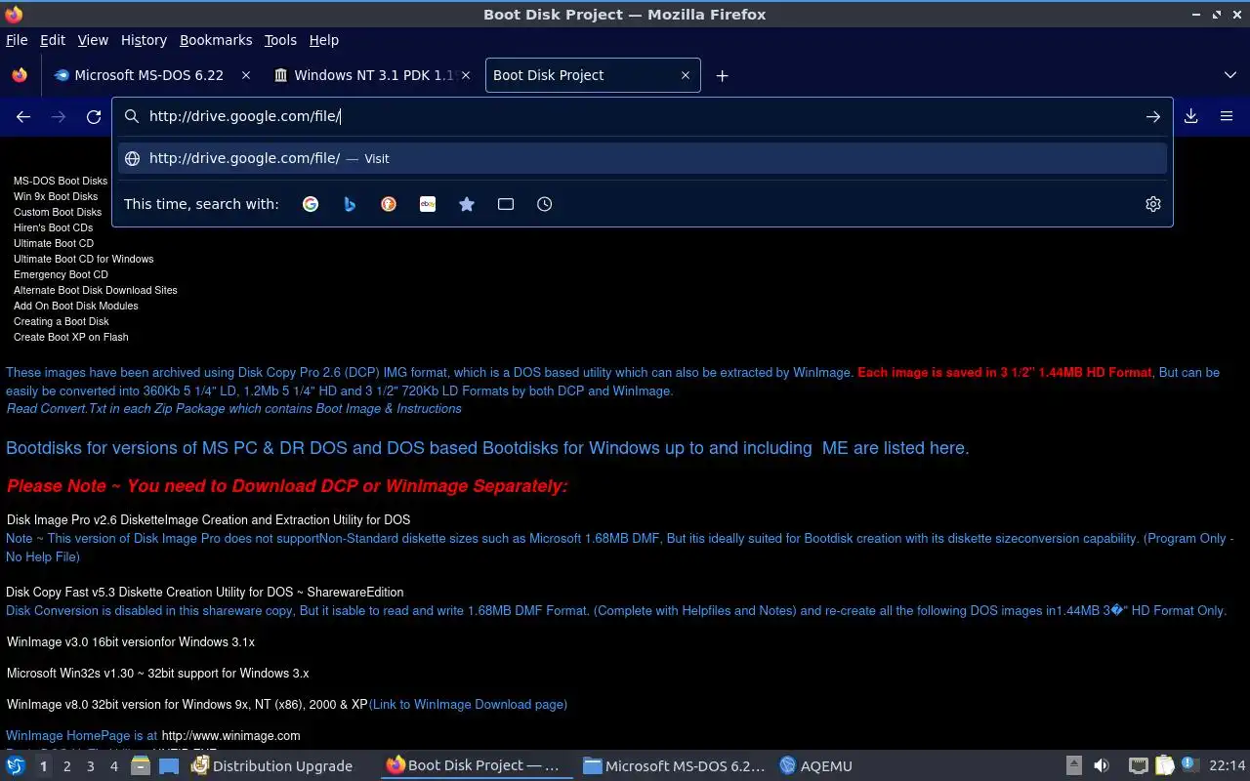Open the Help menu
This screenshot has width=1250, height=781.
[x=324, y=40]
